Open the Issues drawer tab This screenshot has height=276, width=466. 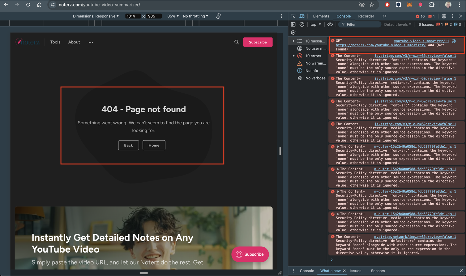pyautogui.click(x=356, y=271)
